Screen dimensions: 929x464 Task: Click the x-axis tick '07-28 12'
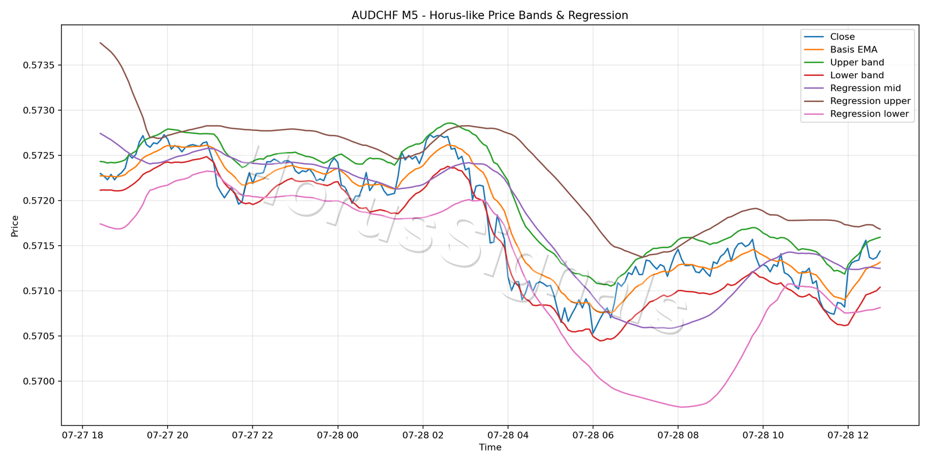click(848, 435)
